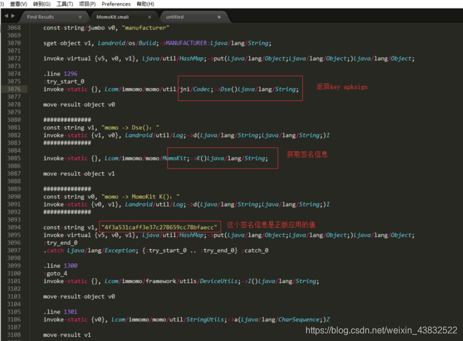Click the :try_start_0 label
Image resolution: width=463 pixels, height=341 pixels.
pyautogui.click(x=64, y=82)
